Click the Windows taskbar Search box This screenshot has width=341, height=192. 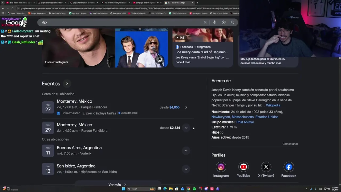click(x=141, y=189)
